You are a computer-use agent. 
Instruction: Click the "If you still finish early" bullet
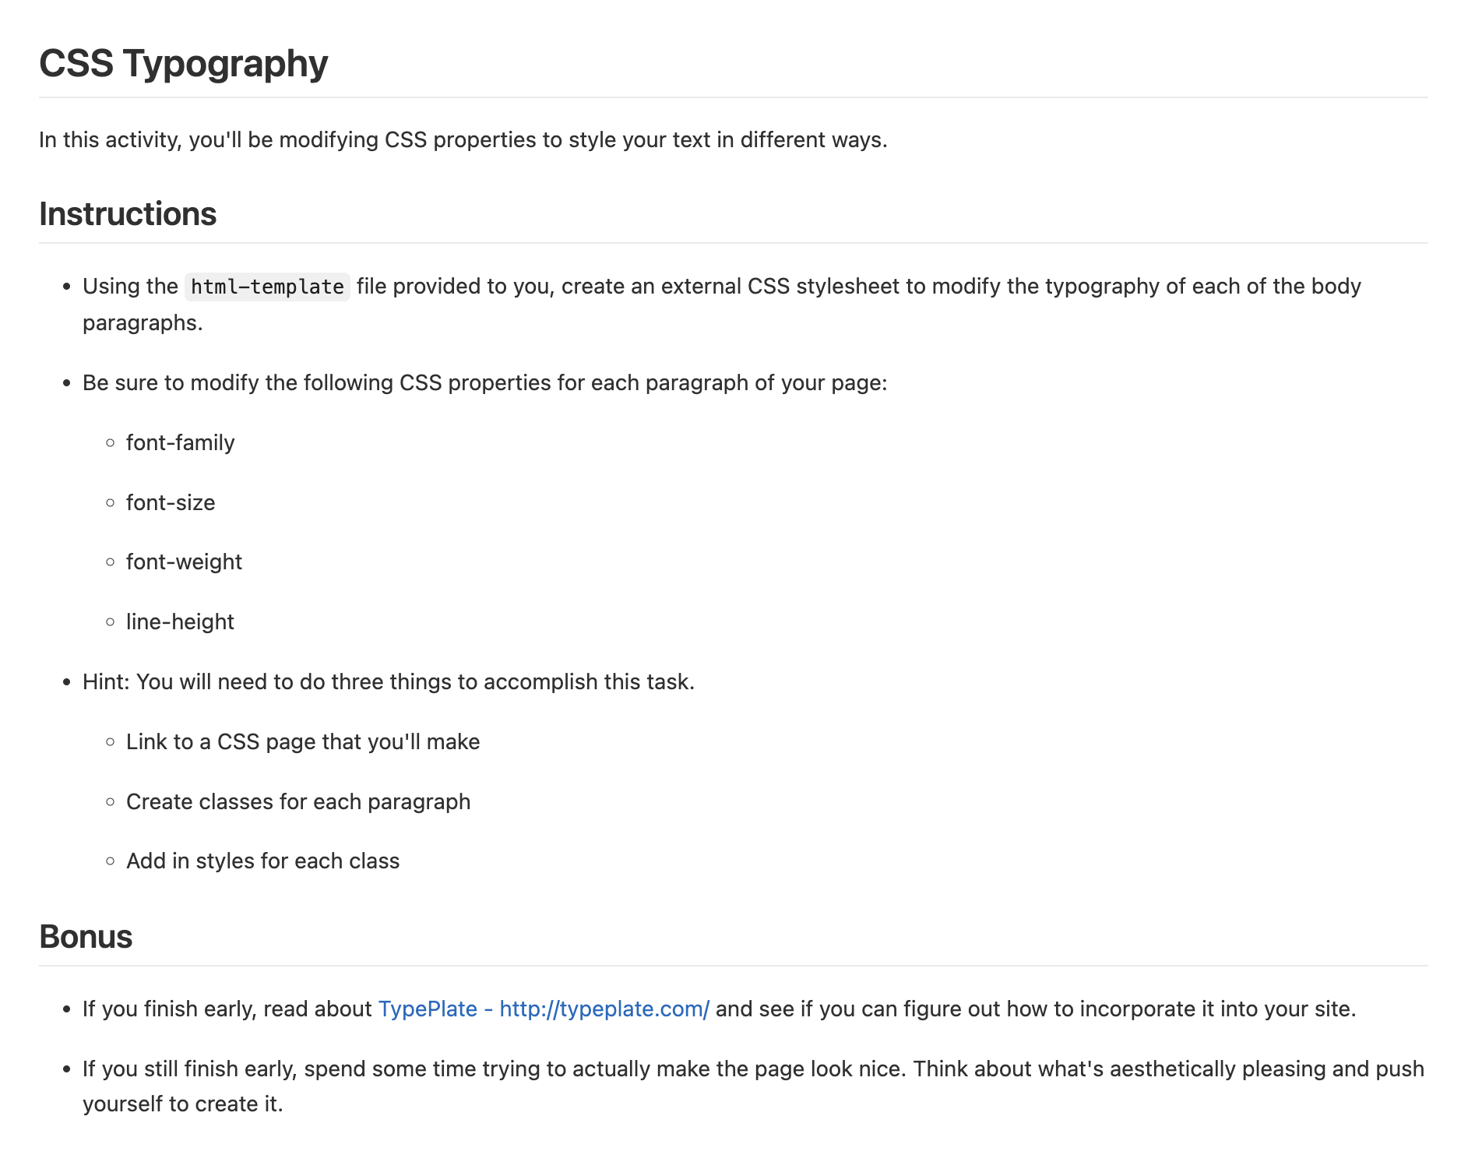click(x=753, y=1069)
